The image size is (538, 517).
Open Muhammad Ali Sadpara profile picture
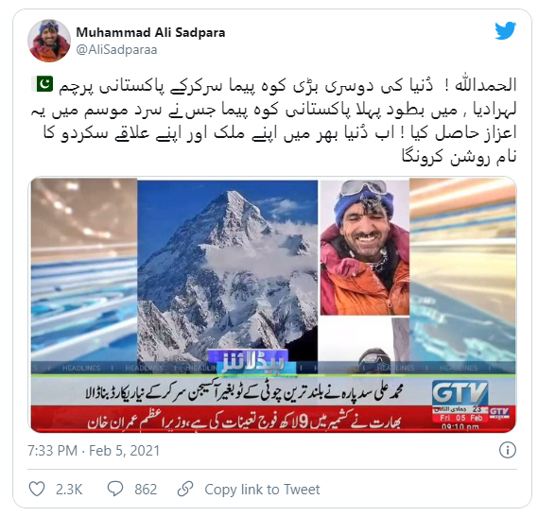point(49,41)
